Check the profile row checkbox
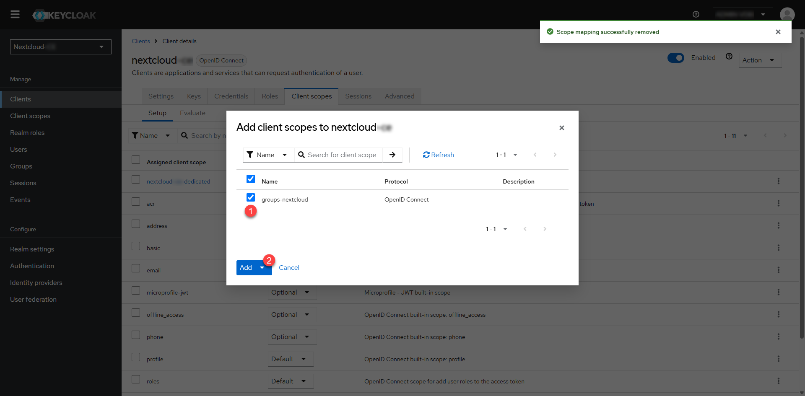The image size is (805, 396). [x=136, y=357]
